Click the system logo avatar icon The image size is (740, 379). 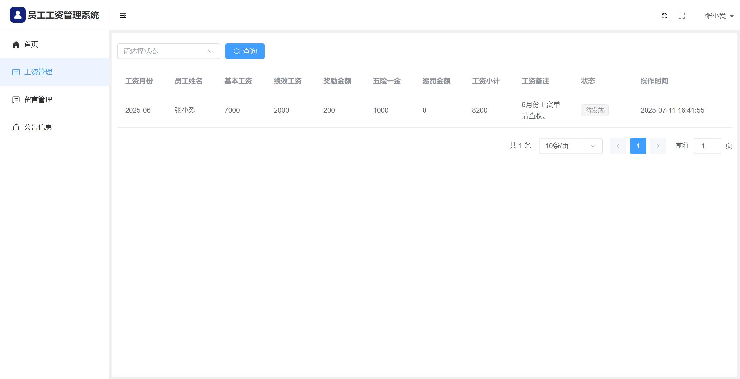(x=18, y=15)
